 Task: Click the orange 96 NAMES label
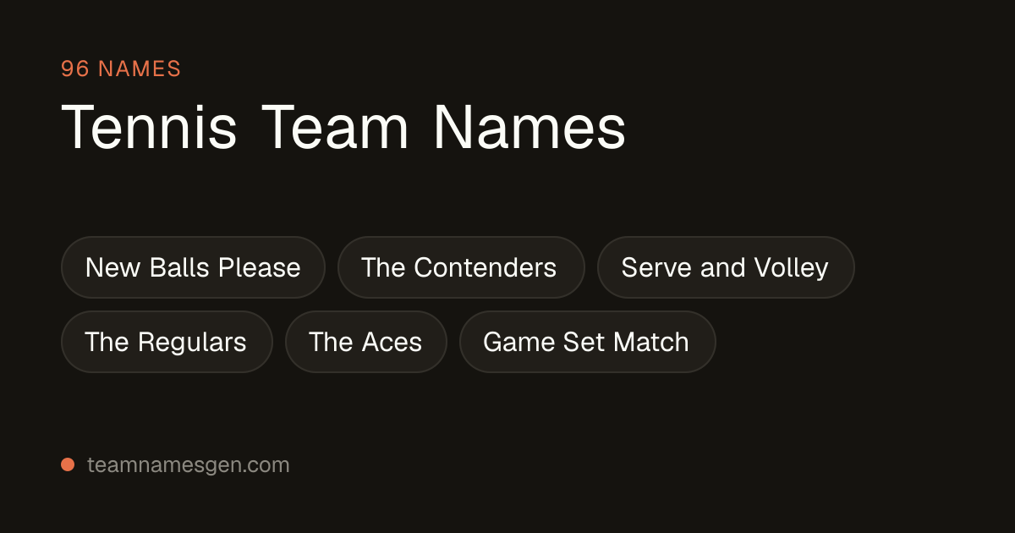pyautogui.click(x=121, y=69)
